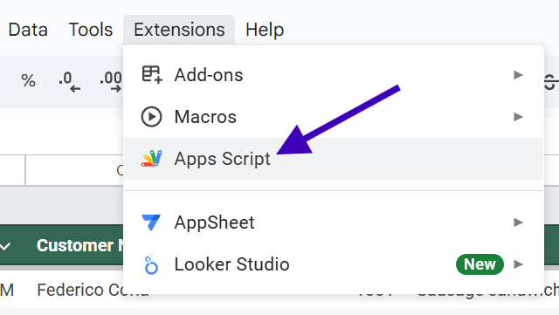Expand the AppSheet submenu arrow
This screenshot has height=315, width=559.
518,223
